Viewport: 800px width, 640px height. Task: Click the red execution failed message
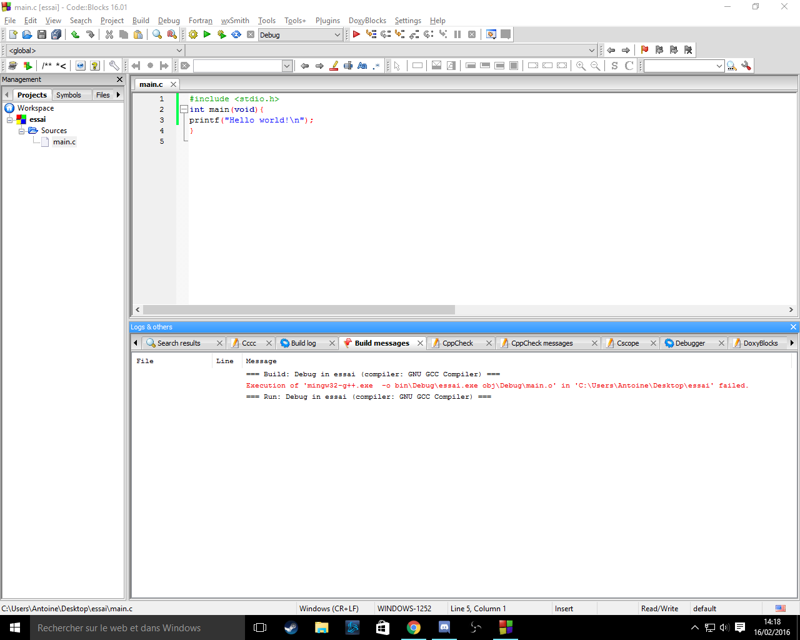click(x=496, y=386)
